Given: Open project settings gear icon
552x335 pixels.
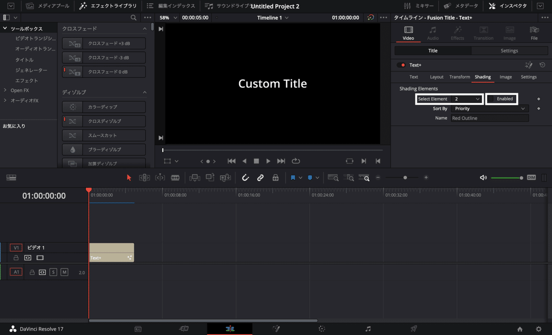Looking at the screenshot, I should click(x=539, y=329).
